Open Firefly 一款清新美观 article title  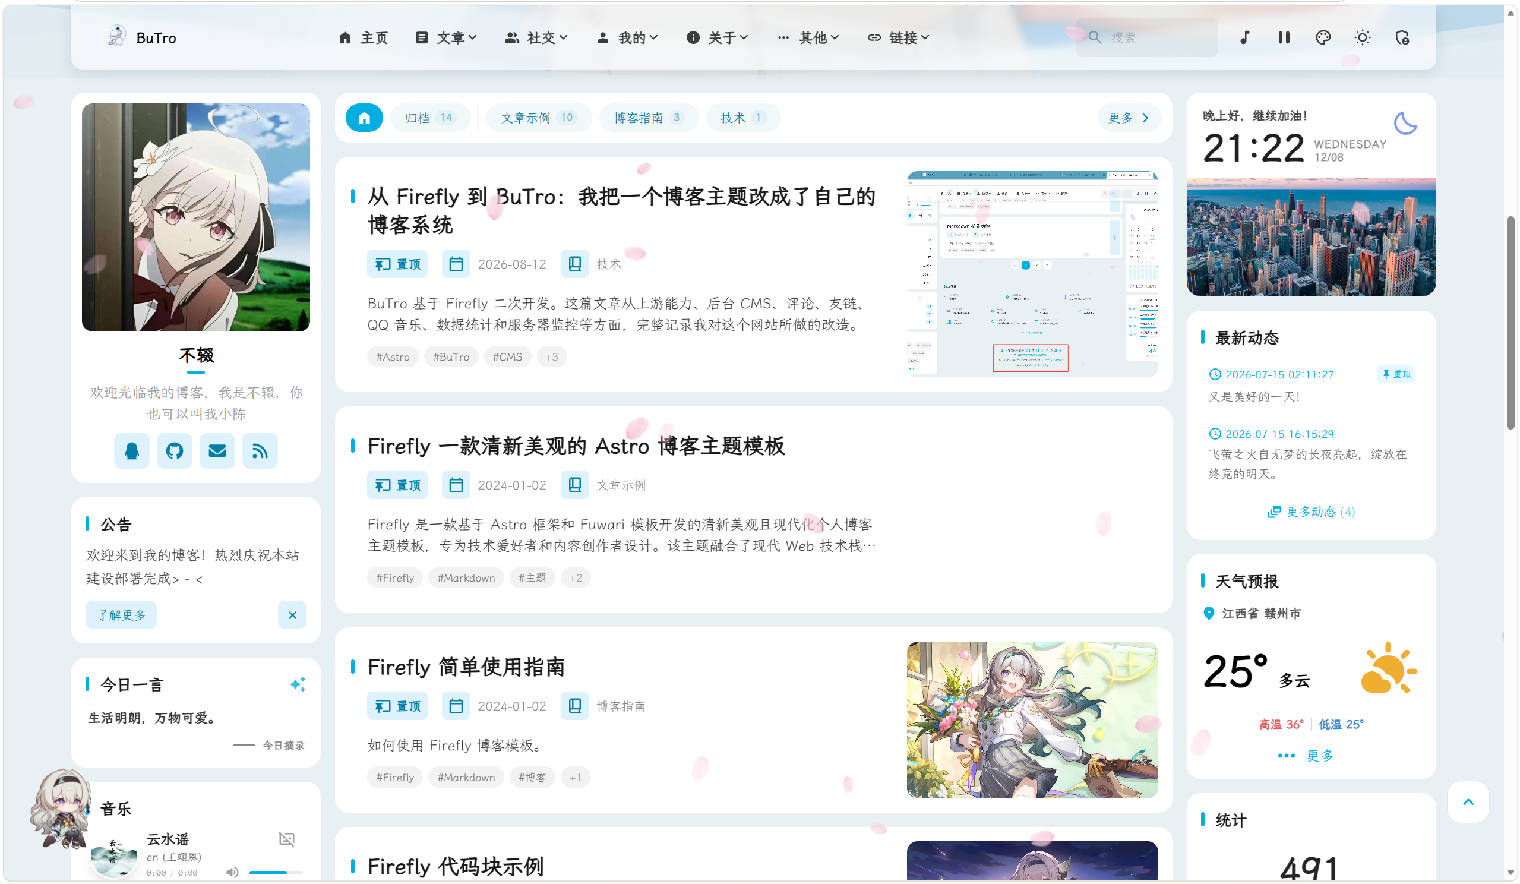tap(576, 446)
